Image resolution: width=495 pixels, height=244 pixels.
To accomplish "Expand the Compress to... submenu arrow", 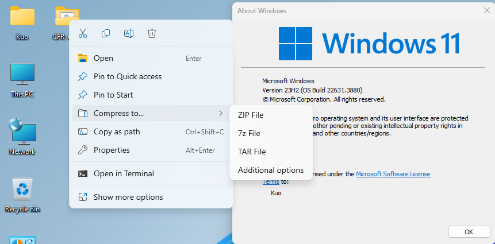I will tap(221, 113).
